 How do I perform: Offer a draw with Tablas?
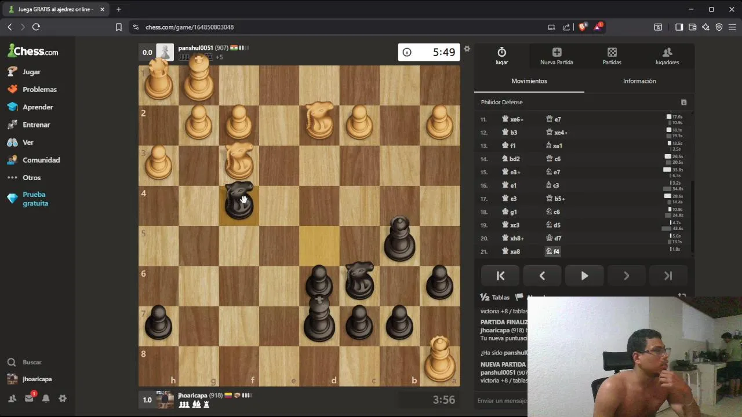click(x=495, y=297)
